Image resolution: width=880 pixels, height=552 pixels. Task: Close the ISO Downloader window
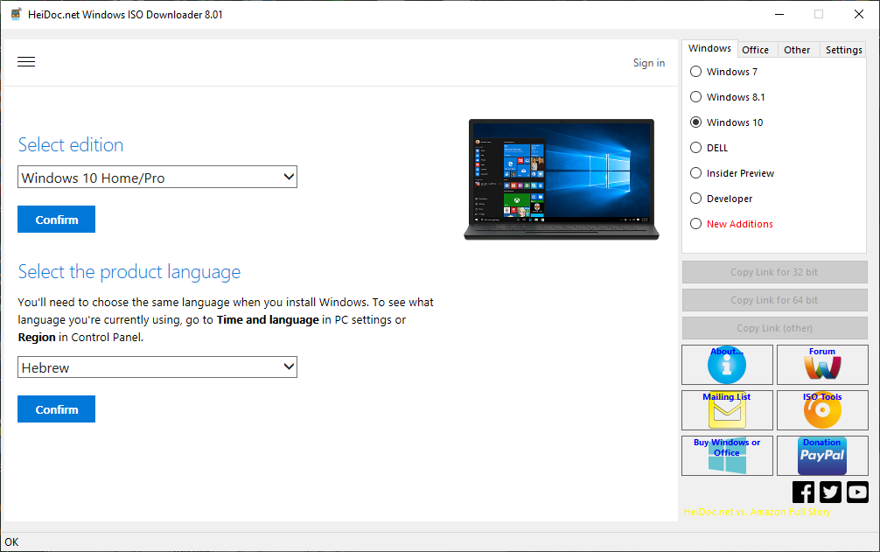tap(859, 14)
